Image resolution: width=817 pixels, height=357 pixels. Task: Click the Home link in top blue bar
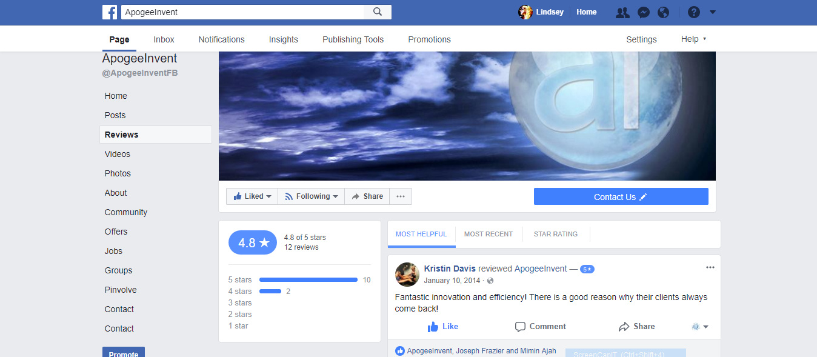(x=587, y=12)
